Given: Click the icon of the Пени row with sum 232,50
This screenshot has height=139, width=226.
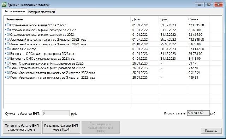Looking at the screenshot, I should 8,68.
